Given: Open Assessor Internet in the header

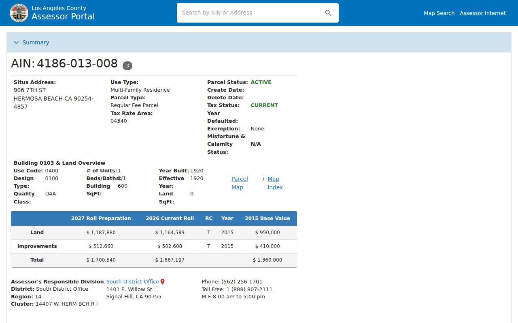Looking at the screenshot, I should coord(483,13).
